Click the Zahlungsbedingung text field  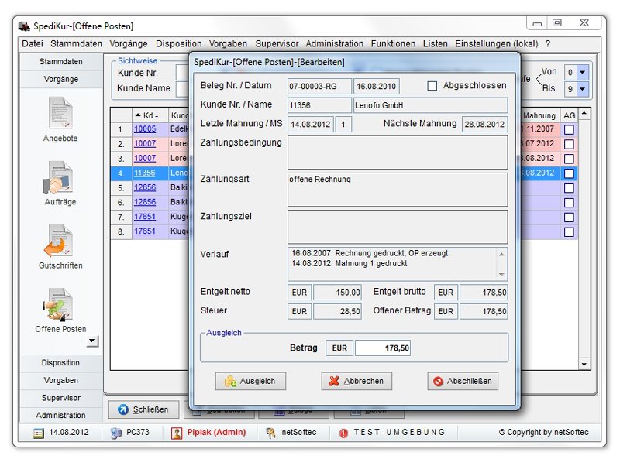click(x=398, y=152)
